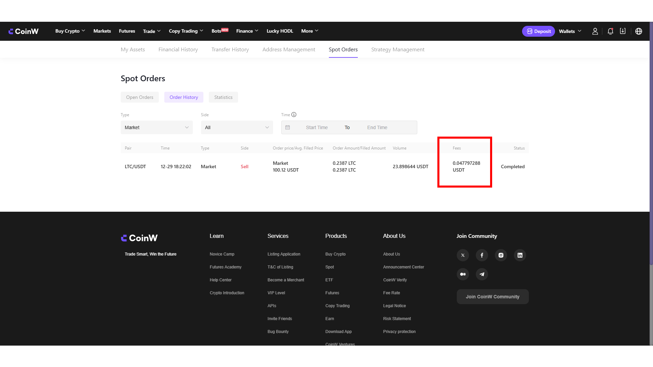This screenshot has width=653, height=367.
Task: Open the Medium community icon
Action: coord(463,274)
